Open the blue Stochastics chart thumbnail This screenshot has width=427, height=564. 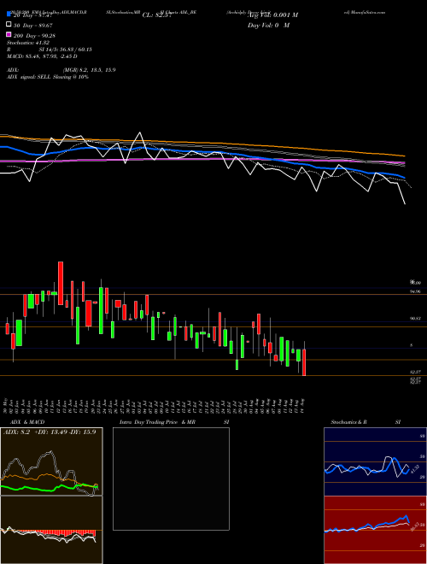[x=375, y=461]
